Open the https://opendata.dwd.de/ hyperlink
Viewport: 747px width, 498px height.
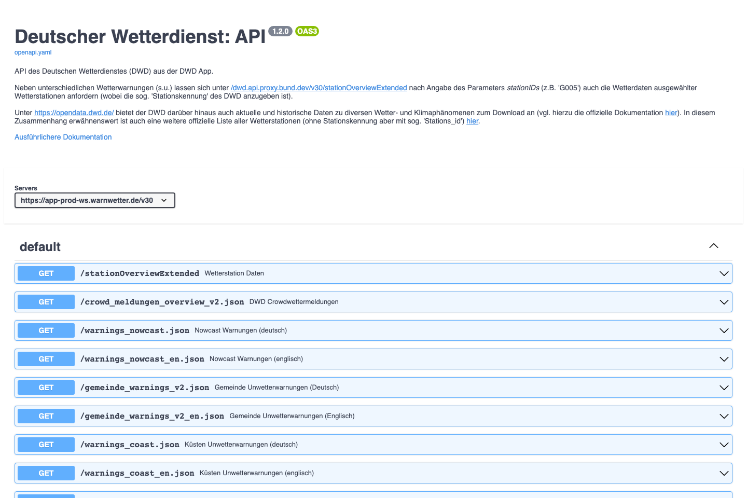[74, 113]
